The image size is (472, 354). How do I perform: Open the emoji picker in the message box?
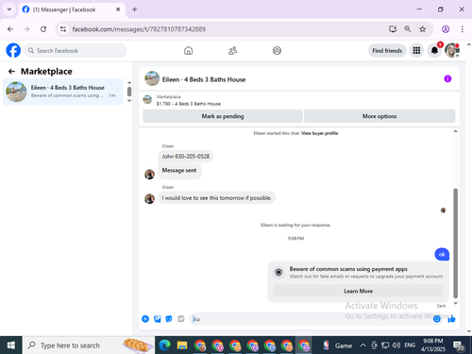point(437,319)
